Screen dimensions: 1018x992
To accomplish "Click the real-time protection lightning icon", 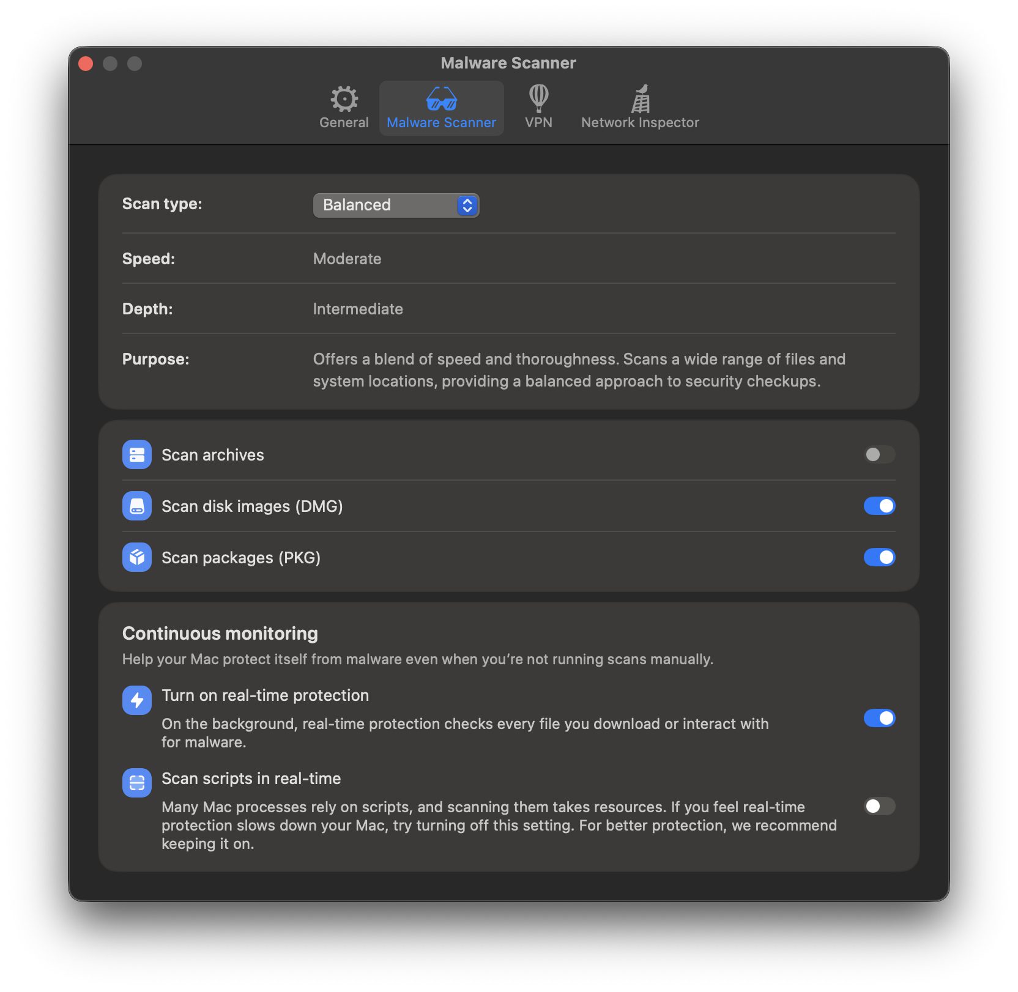I will pyautogui.click(x=137, y=700).
